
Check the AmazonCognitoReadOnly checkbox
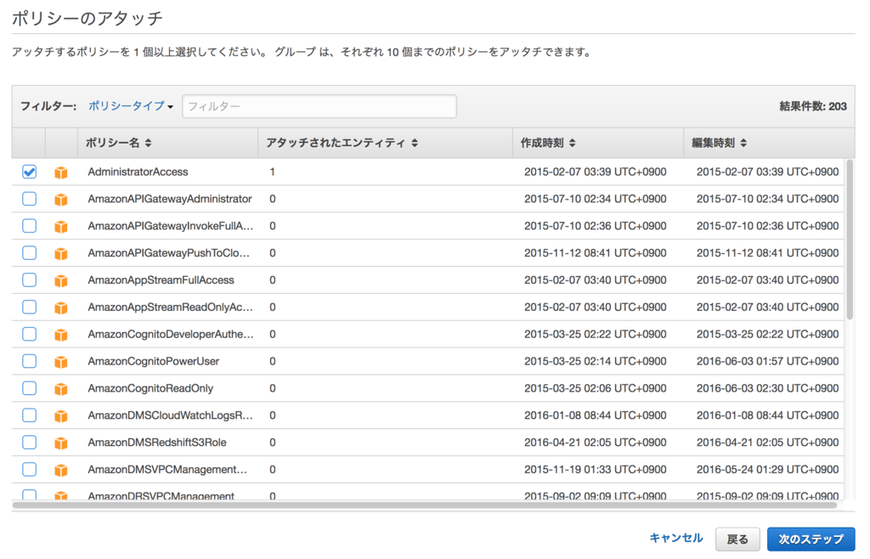[30, 388]
